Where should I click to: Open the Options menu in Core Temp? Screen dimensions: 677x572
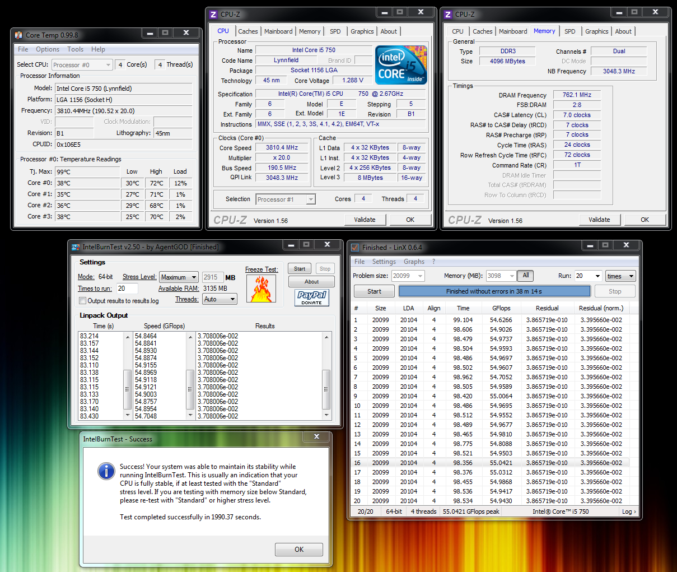48,49
